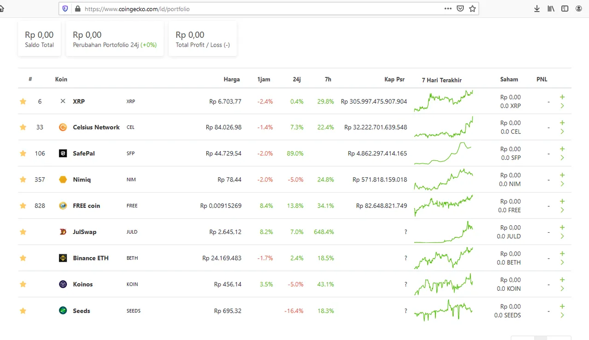Click the site lock security icon

(x=77, y=9)
